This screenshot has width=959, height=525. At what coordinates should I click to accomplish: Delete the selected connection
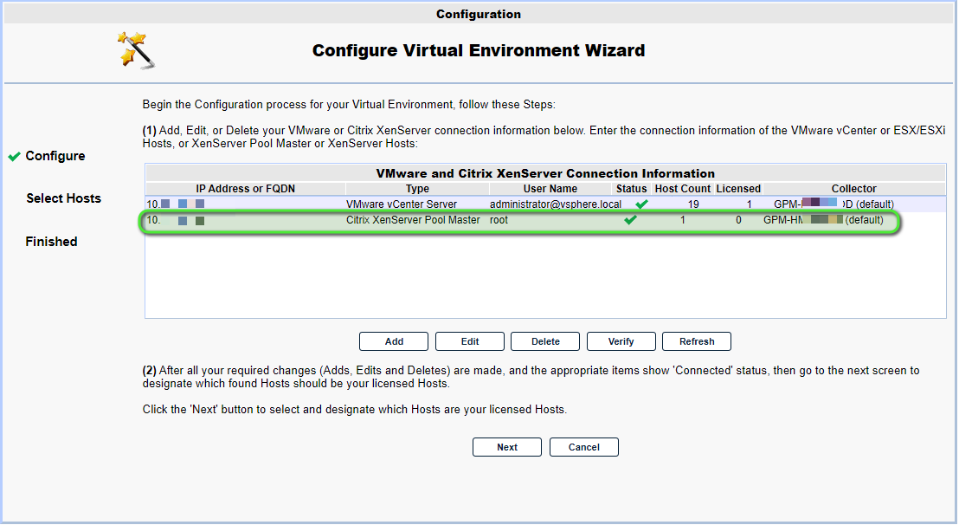(545, 341)
